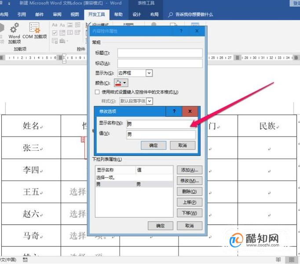Click the 值(V) input field

[161, 134]
